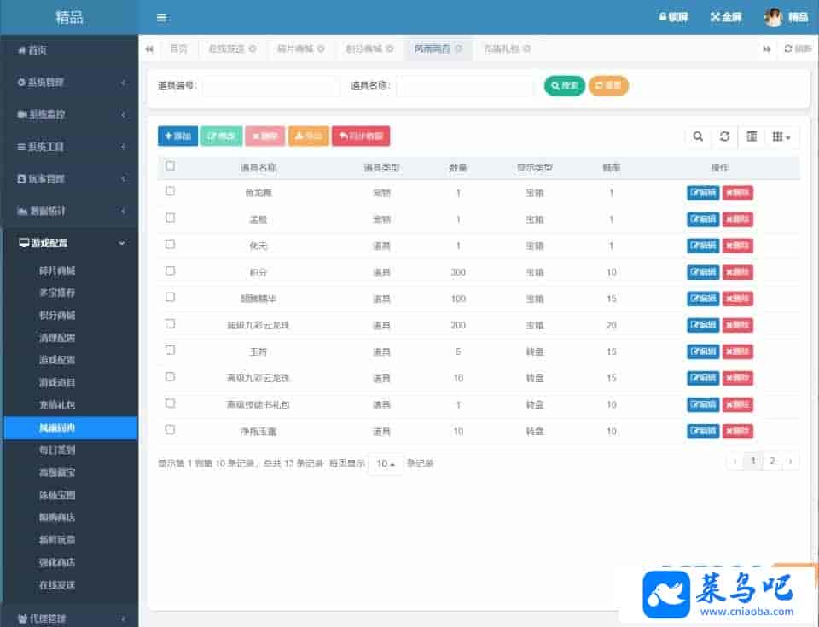Image resolution: width=819 pixels, height=627 pixels.
Task: Focus the 道具名称 input field
Action: point(464,85)
